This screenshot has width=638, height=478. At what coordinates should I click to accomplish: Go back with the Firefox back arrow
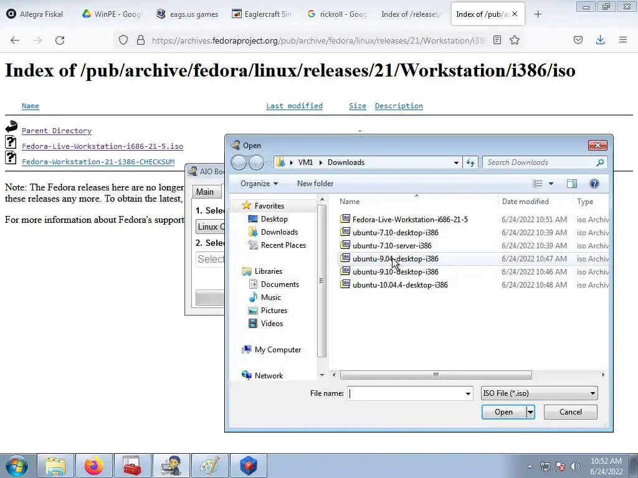click(15, 40)
